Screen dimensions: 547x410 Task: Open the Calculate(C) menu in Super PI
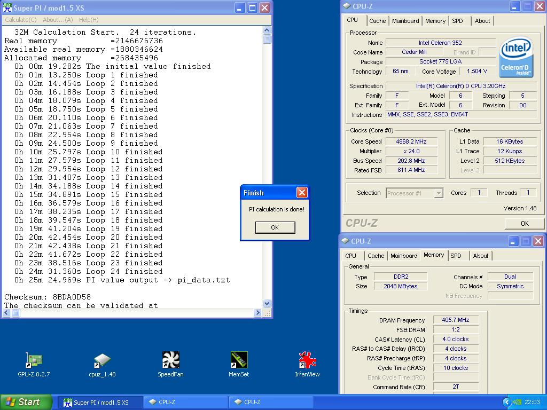click(x=21, y=20)
